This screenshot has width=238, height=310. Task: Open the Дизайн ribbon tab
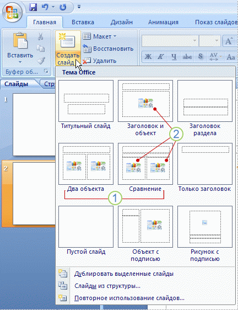tap(121, 22)
